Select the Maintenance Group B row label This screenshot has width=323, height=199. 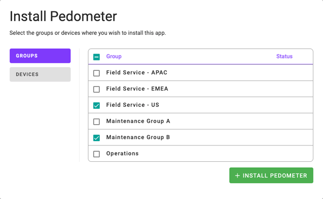pos(138,137)
